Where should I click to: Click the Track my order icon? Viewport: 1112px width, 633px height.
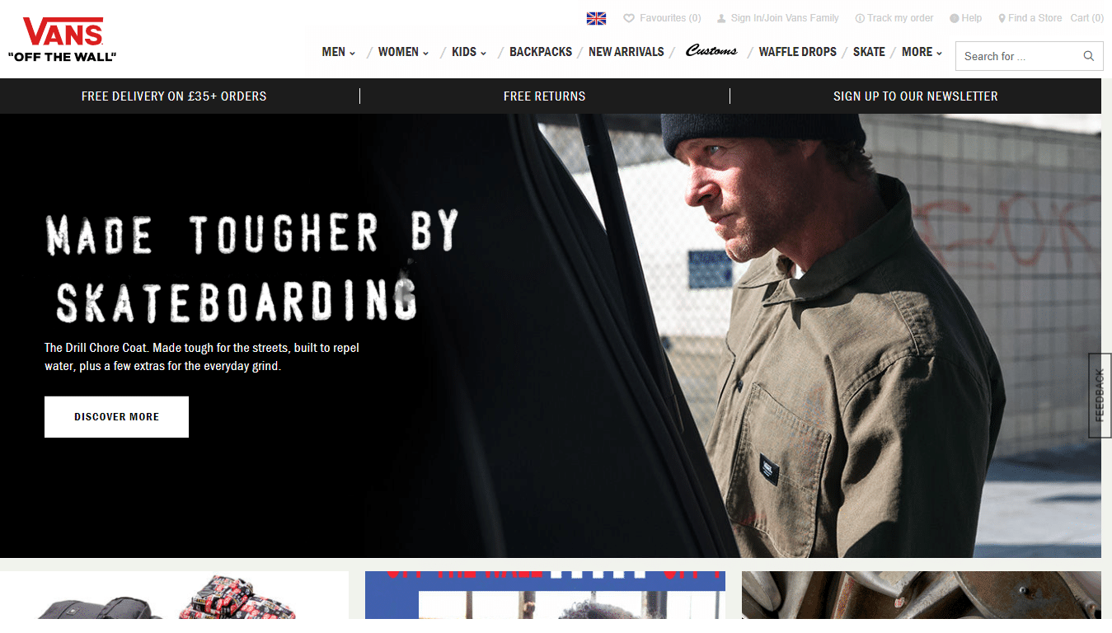click(x=860, y=18)
